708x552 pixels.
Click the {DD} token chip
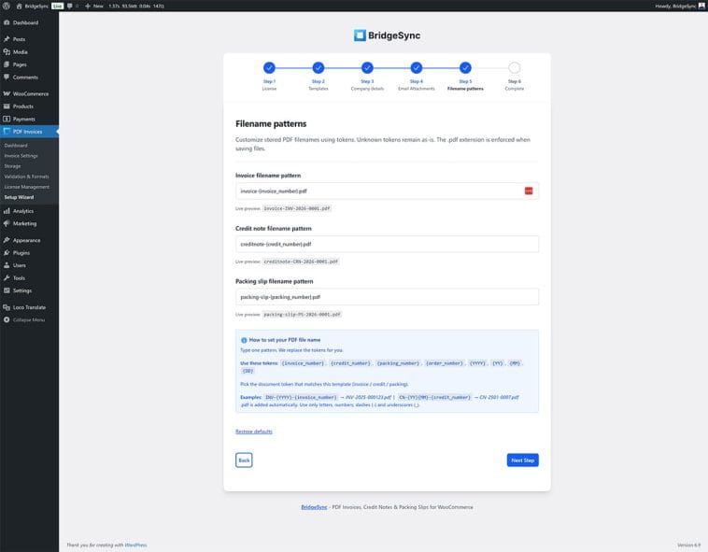pos(248,371)
